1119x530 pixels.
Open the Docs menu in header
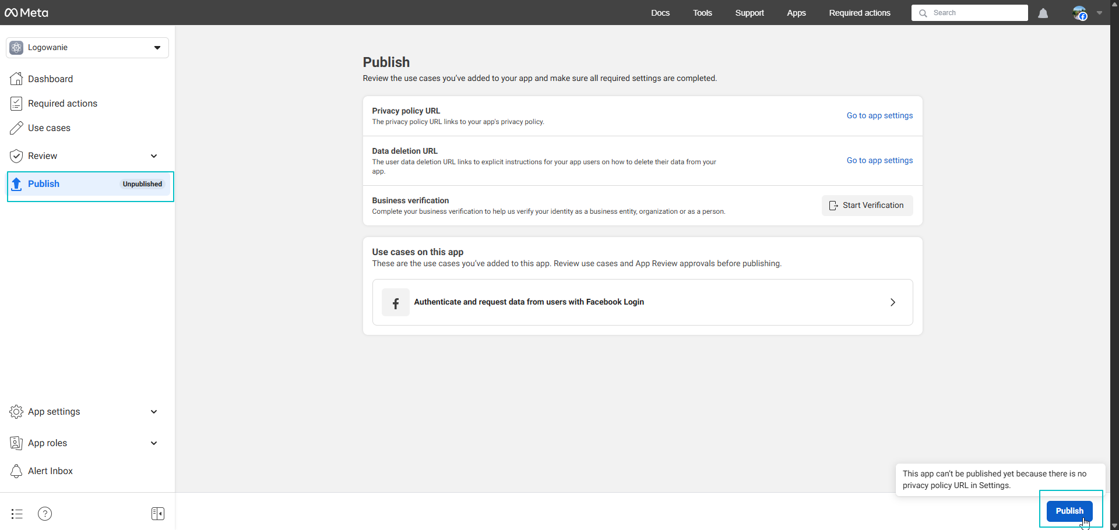point(660,13)
